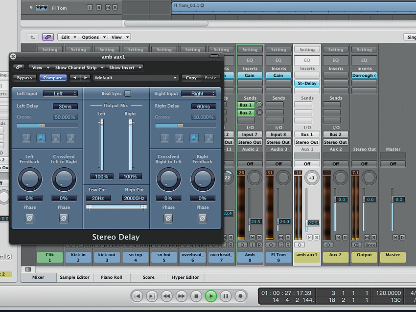The width and height of the screenshot is (416, 312).
Task: Select previous preset arrow in plugin window
Action: tap(75, 78)
